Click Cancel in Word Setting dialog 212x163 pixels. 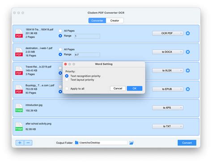point(118,88)
